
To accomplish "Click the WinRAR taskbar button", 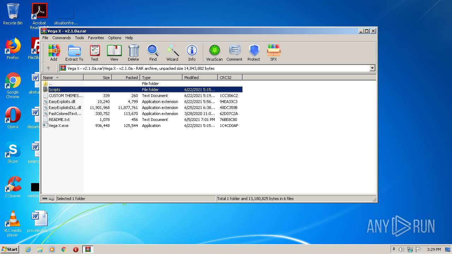I will 88,249.
